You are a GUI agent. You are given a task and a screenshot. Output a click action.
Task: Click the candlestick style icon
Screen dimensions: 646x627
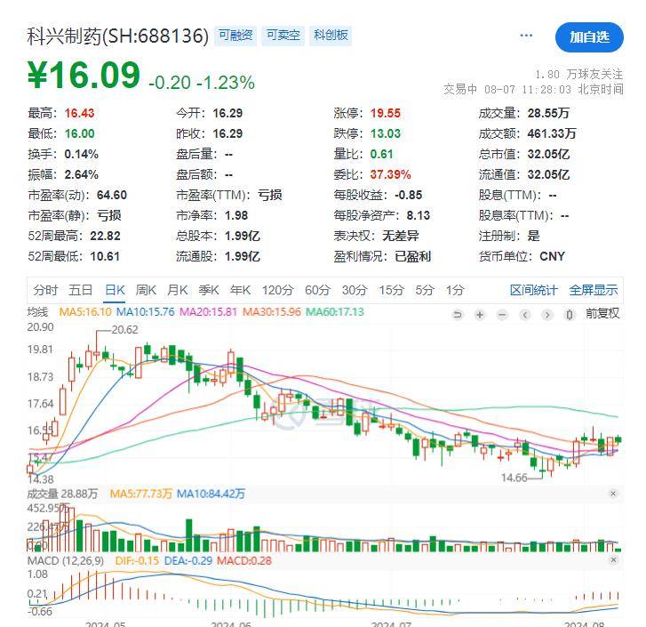570,316
